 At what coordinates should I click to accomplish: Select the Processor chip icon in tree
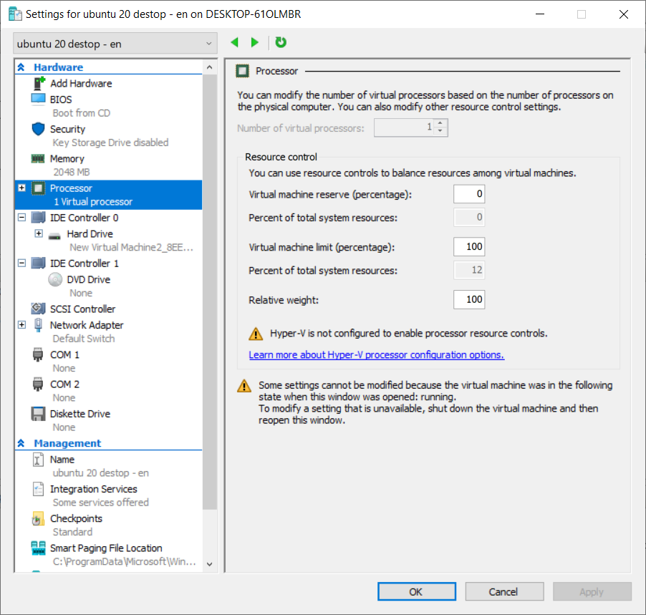click(x=38, y=188)
